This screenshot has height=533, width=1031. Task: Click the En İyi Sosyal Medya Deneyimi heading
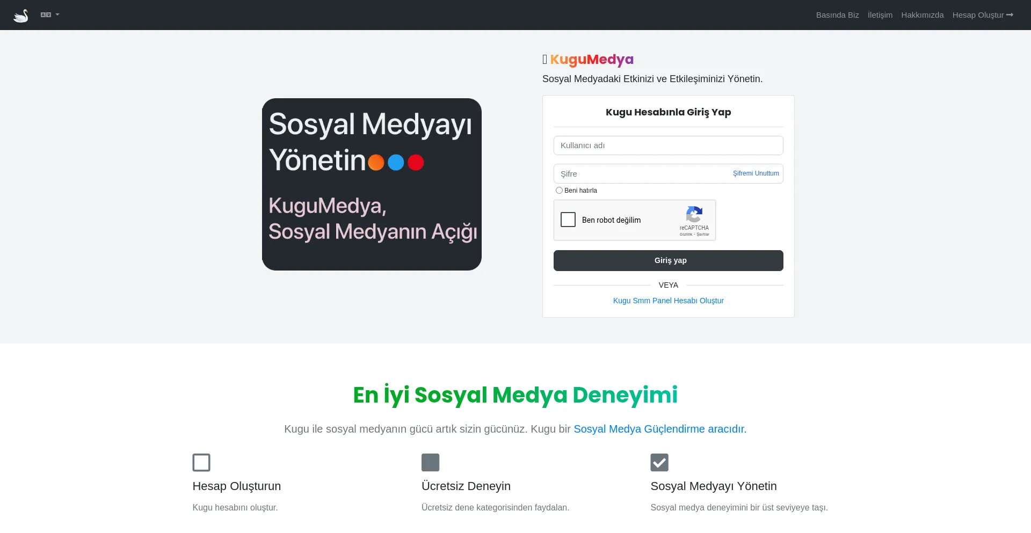pos(515,395)
